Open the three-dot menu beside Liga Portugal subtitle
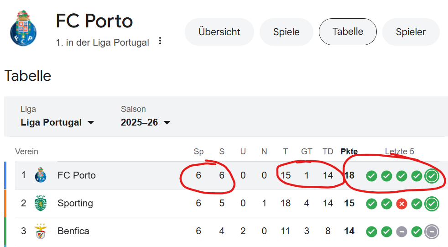Screen dimensions: 448x247 coord(160,41)
